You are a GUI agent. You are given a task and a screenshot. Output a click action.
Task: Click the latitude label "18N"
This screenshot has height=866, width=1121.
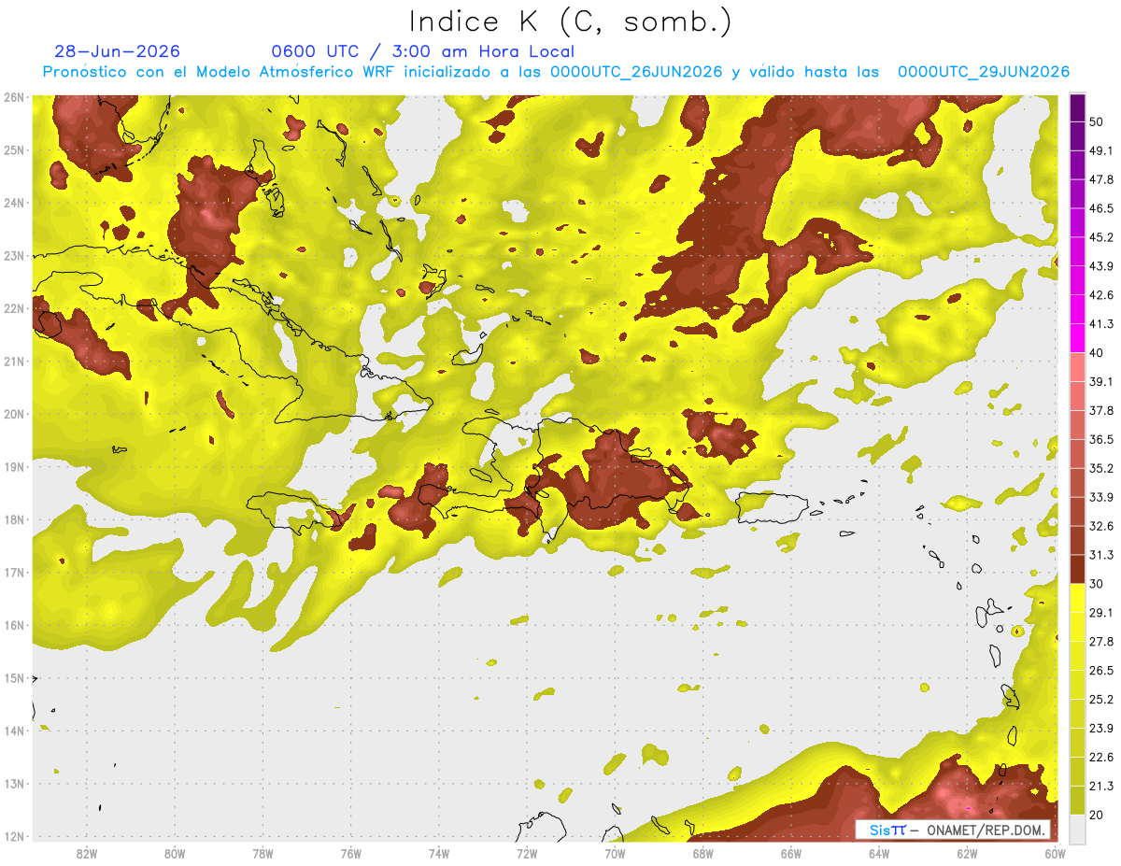tap(14, 519)
